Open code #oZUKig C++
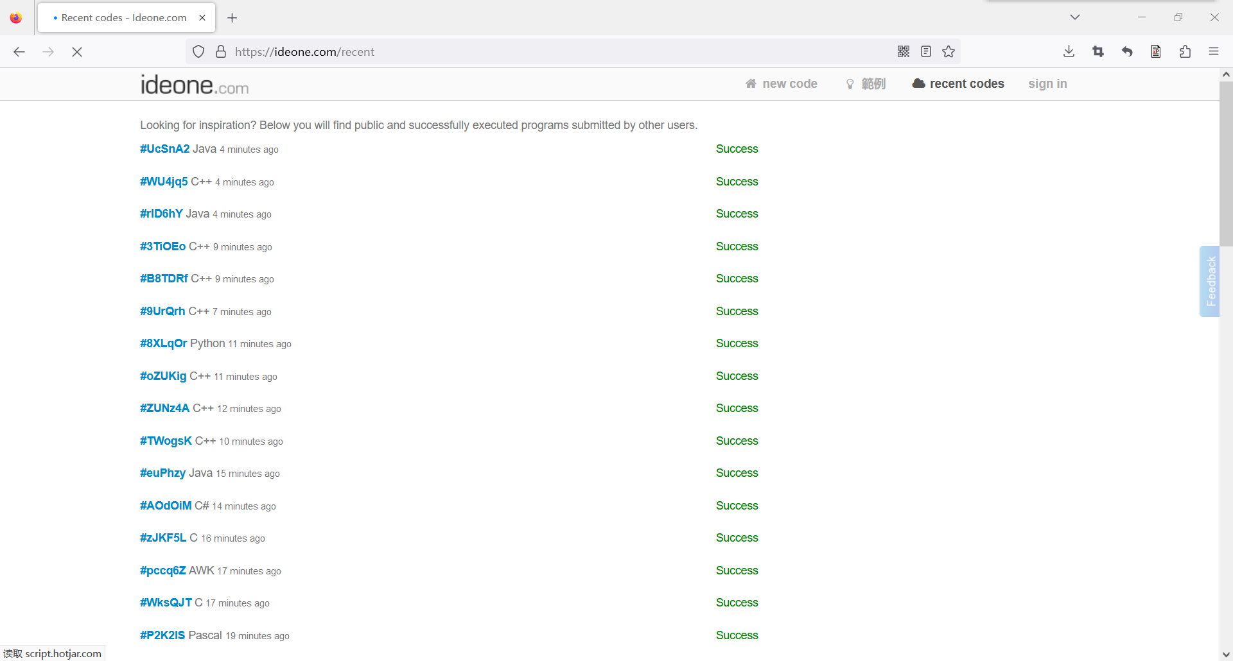This screenshot has height=661, width=1233. (x=163, y=376)
